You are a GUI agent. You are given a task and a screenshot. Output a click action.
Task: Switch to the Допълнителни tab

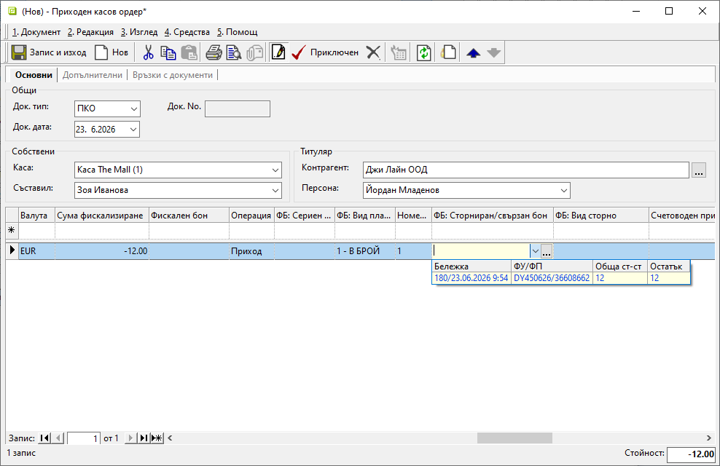point(93,75)
